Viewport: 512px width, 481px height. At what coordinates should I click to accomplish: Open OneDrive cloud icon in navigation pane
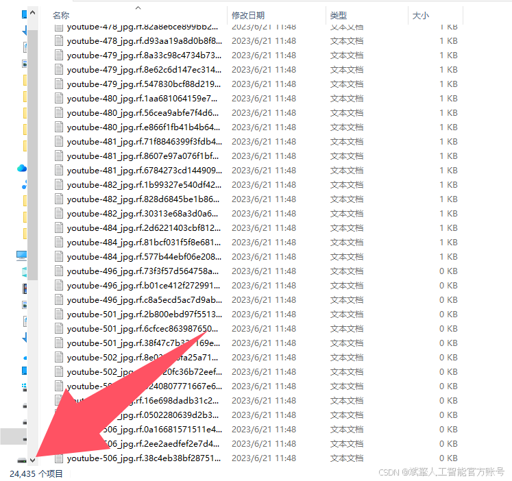22,168
